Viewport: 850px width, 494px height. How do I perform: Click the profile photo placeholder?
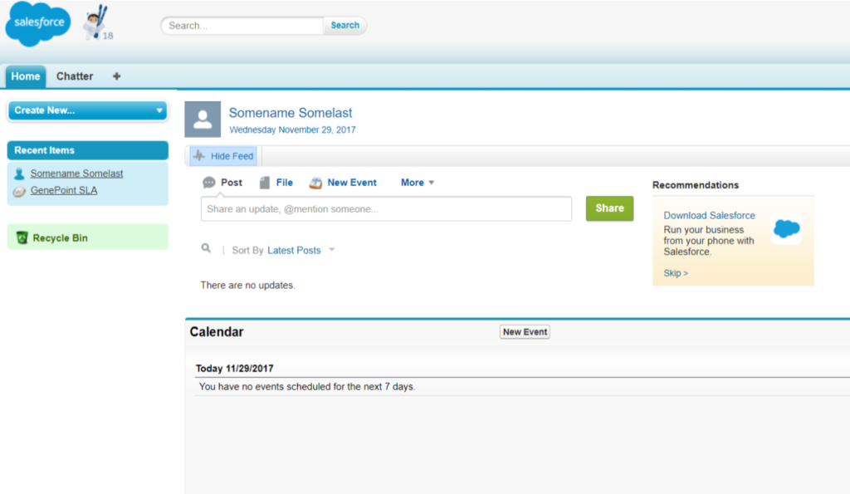click(x=202, y=119)
